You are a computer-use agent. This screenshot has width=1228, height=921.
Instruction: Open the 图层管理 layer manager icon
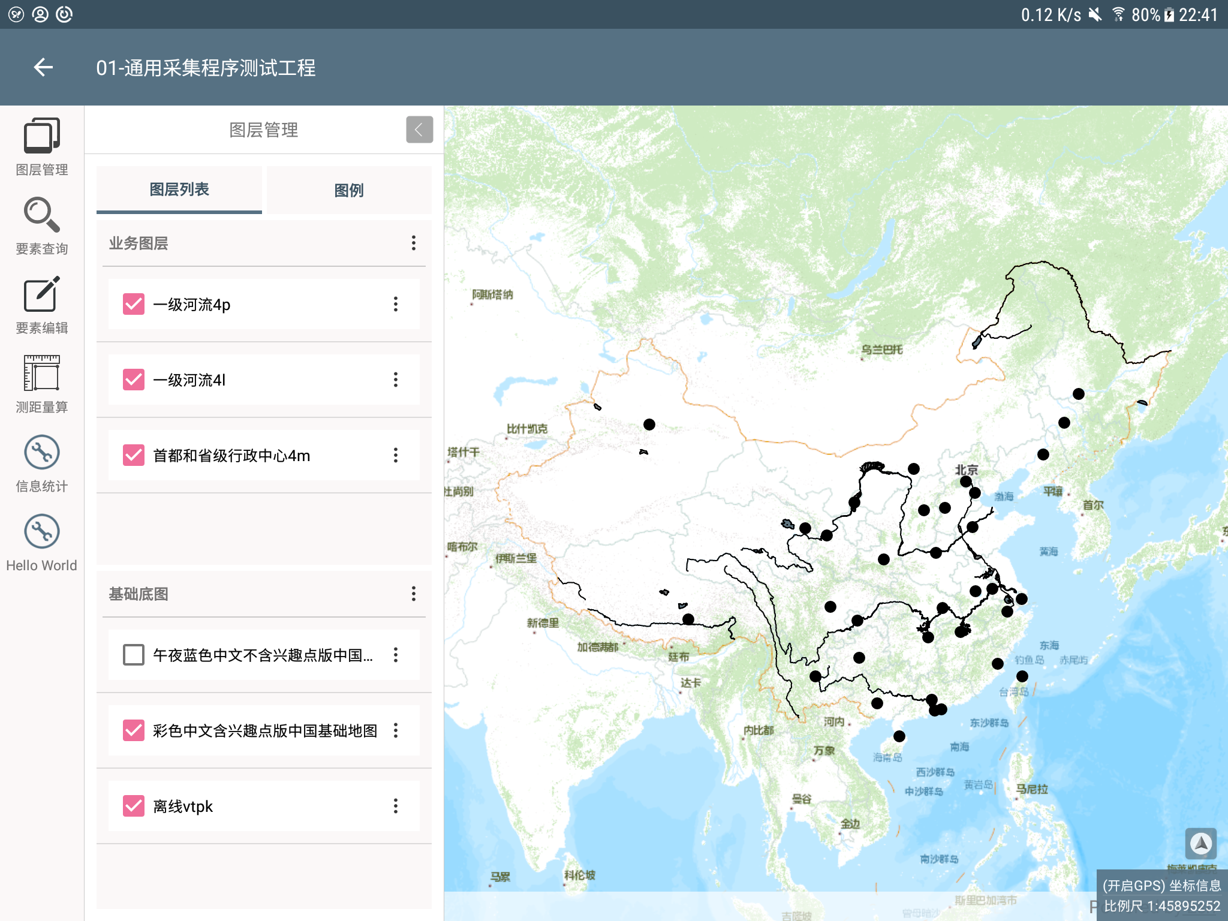[x=41, y=136]
